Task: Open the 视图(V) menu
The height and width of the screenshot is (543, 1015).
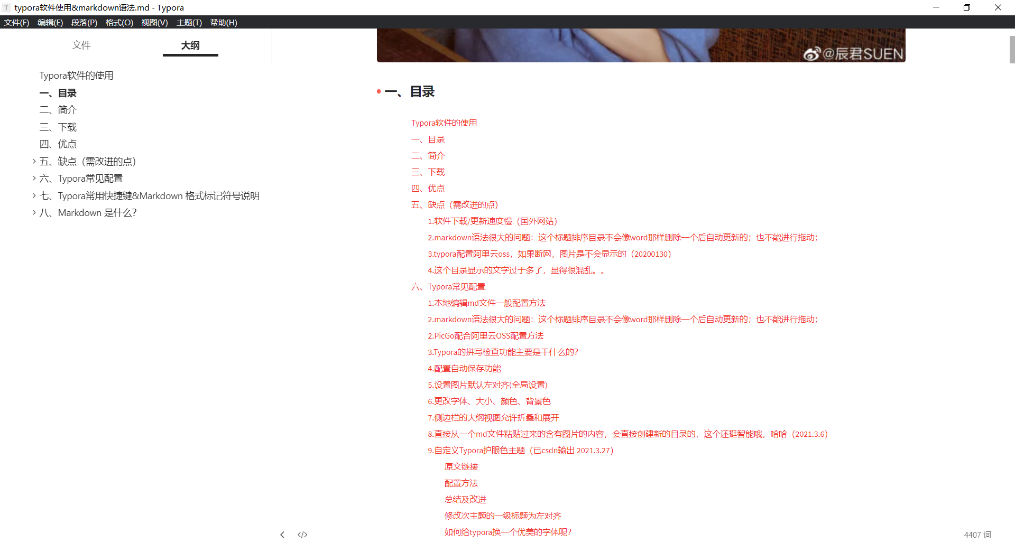Action: coord(154,22)
